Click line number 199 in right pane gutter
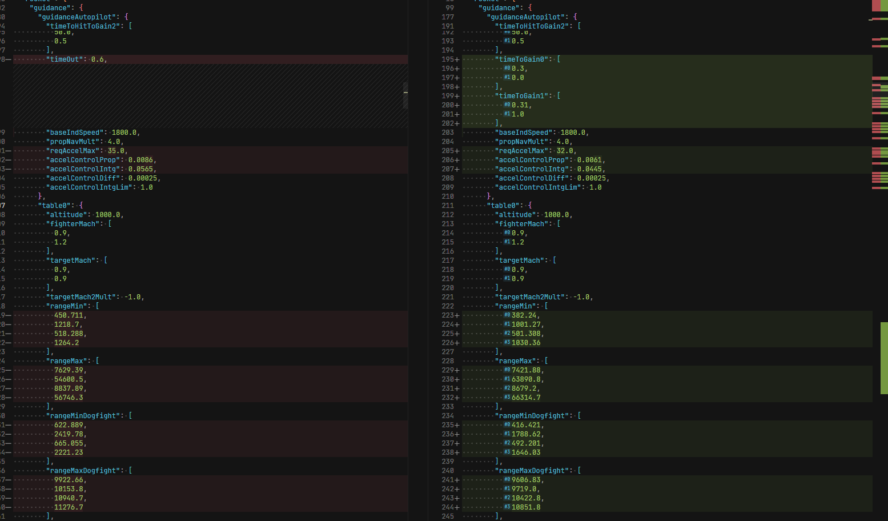888x521 pixels. [448, 96]
